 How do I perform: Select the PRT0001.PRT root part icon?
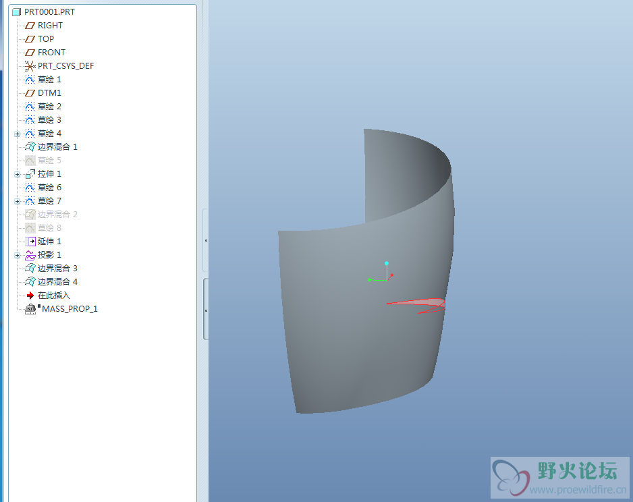[17, 12]
